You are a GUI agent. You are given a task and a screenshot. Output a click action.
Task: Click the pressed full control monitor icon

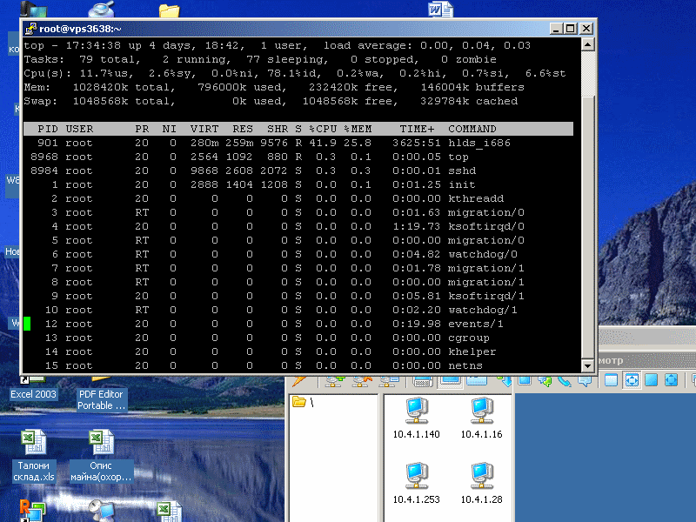450,381
